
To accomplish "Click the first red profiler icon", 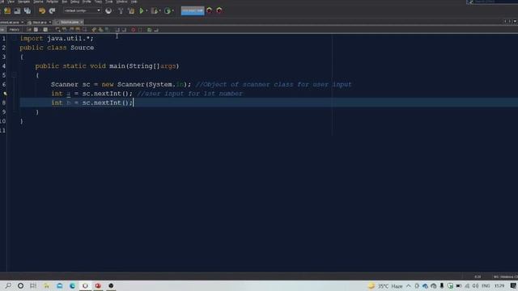I will 209,11.
